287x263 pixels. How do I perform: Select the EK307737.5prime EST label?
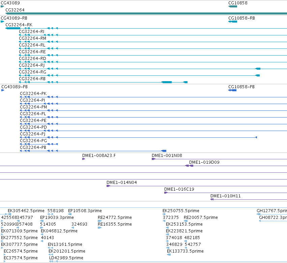[20, 244]
